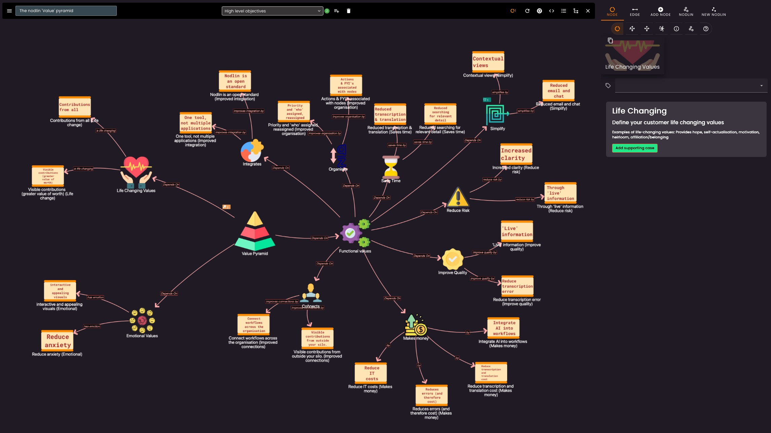Screen dimensions: 771x433
Task: Select the New Nodlin tab
Action: [x=713, y=11]
